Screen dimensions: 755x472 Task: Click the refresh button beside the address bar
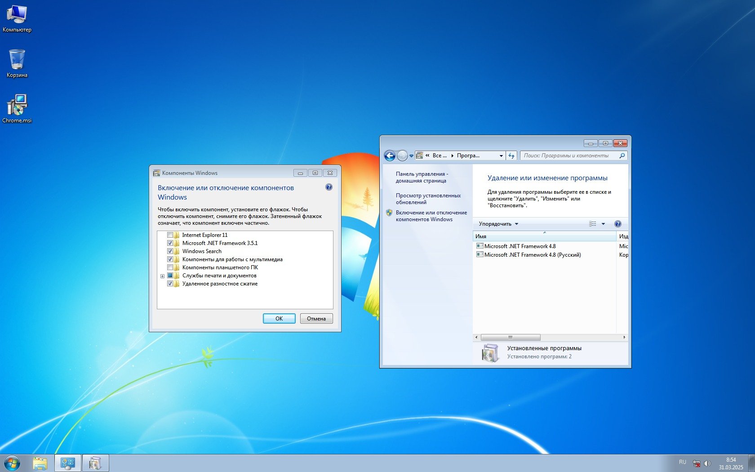511,156
